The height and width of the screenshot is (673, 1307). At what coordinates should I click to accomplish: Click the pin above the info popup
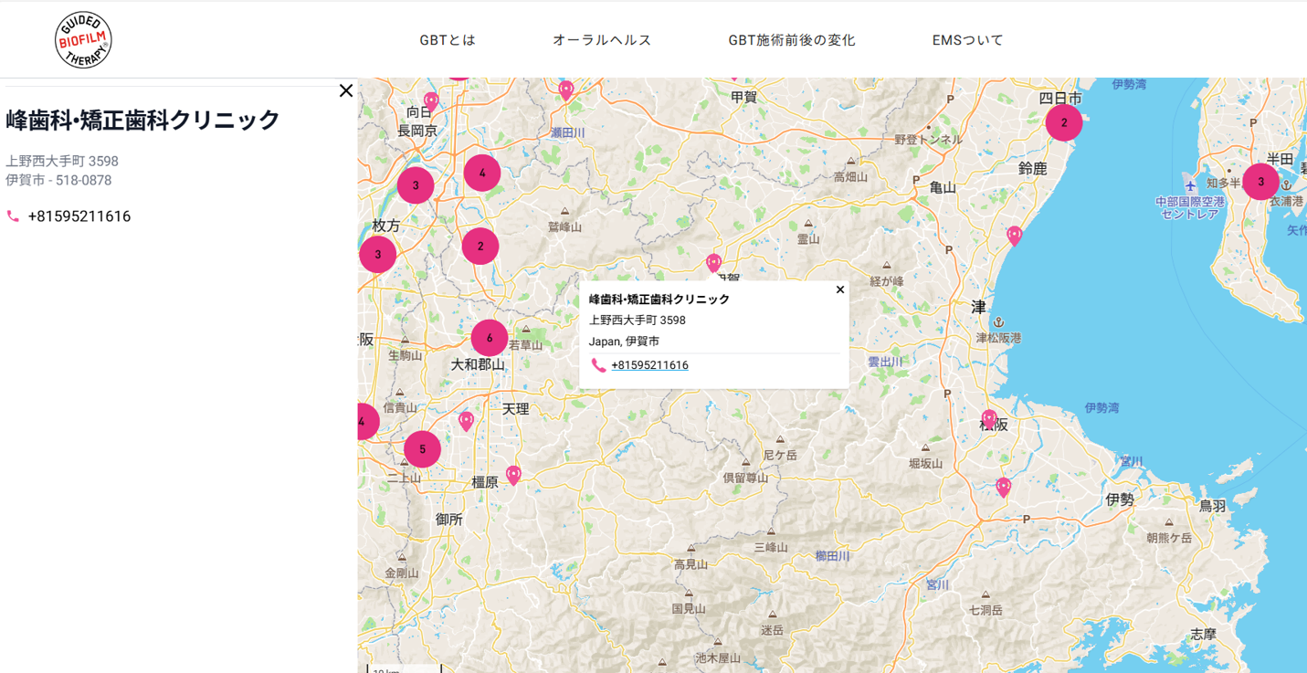tap(713, 263)
